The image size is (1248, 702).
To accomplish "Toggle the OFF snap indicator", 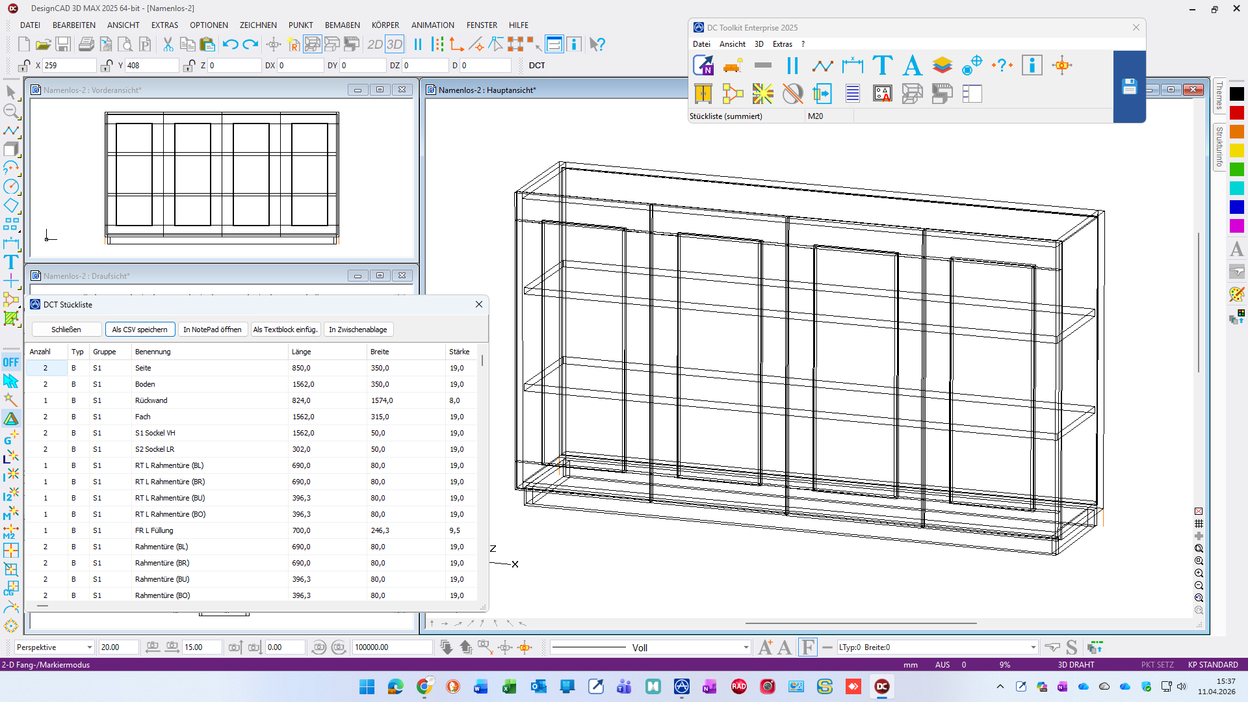I will (x=11, y=362).
